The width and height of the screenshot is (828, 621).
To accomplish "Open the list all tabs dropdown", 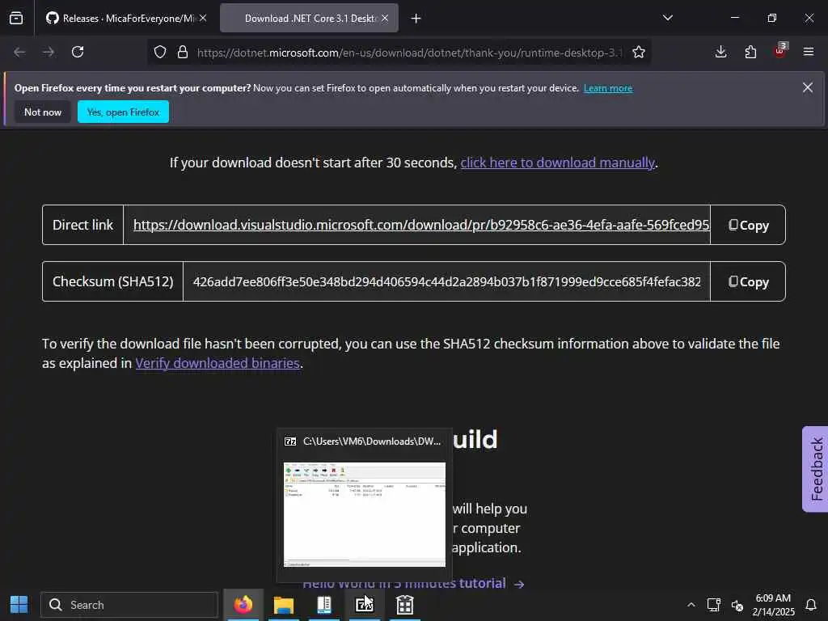I will pyautogui.click(x=667, y=18).
